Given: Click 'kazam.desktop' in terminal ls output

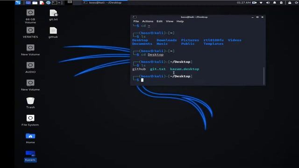Looking at the screenshot, I should tap(185, 69).
